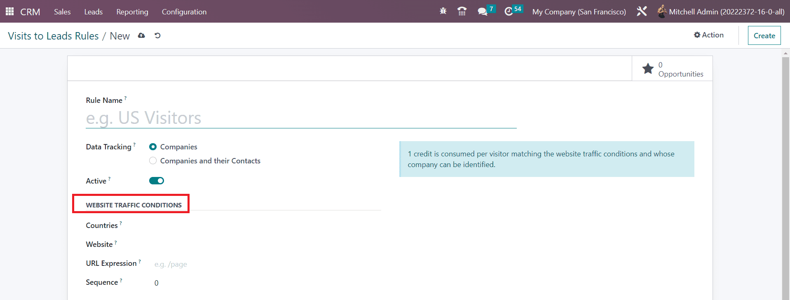The width and height of the screenshot is (790, 300).
Task: Open the company switcher My Company
Action: click(579, 12)
